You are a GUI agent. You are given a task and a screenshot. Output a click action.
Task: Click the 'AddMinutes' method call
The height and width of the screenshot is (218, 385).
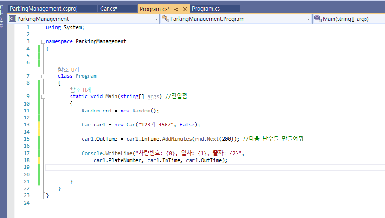(177, 139)
